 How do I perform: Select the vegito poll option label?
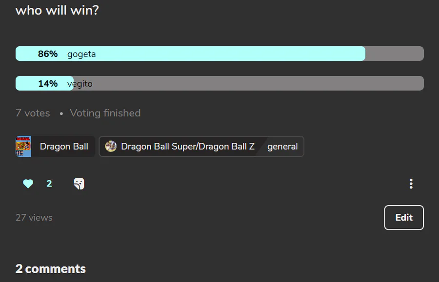80,84
